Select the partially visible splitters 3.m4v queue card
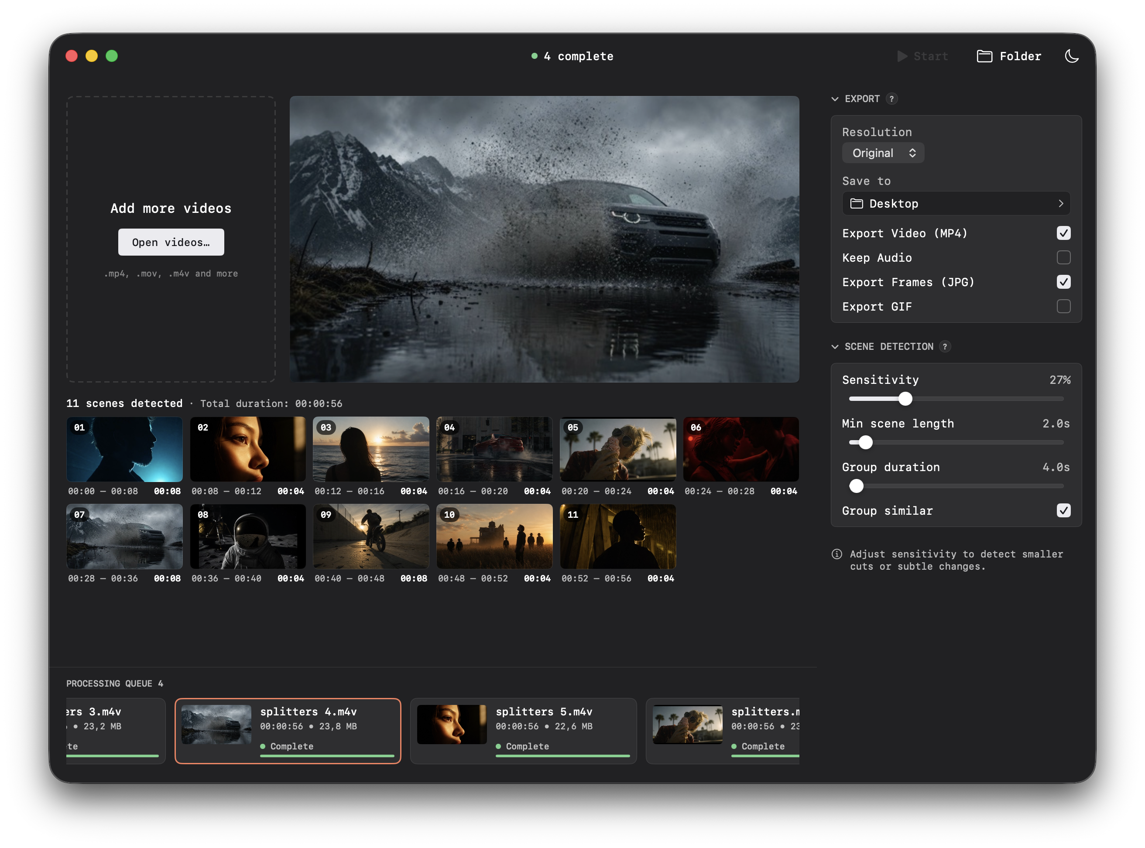The width and height of the screenshot is (1145, 848). click(116, 731)
